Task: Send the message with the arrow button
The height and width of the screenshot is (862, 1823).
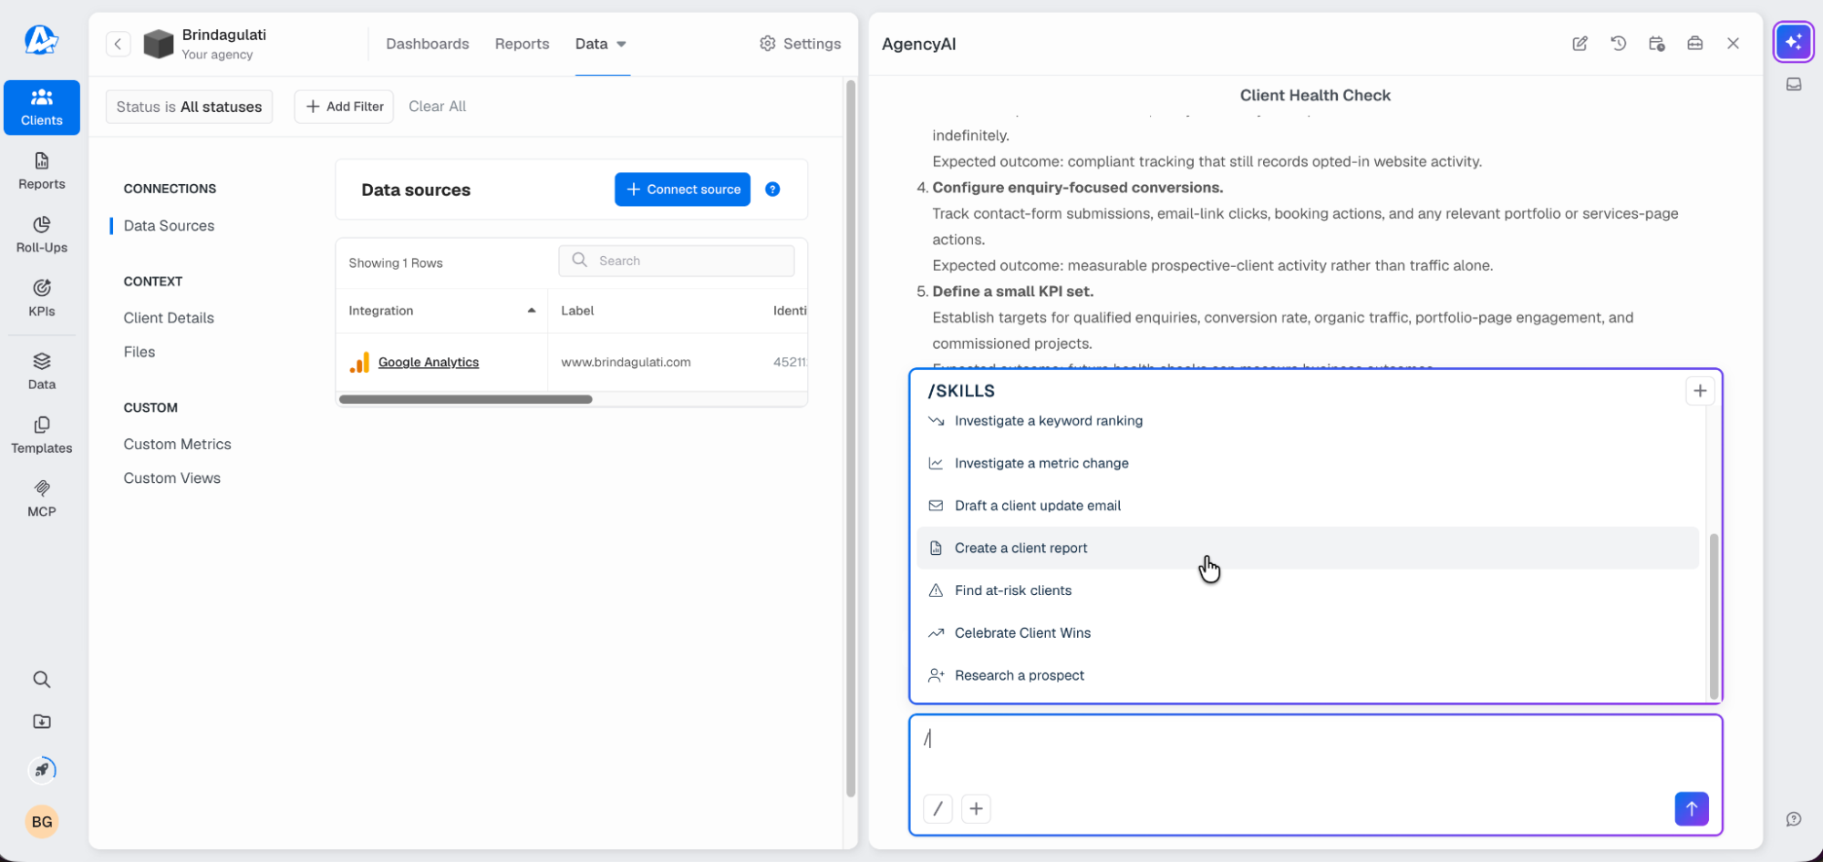Action: click(1691, 808)
